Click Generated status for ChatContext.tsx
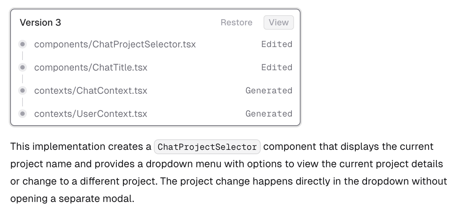 [x=269, y=90]
